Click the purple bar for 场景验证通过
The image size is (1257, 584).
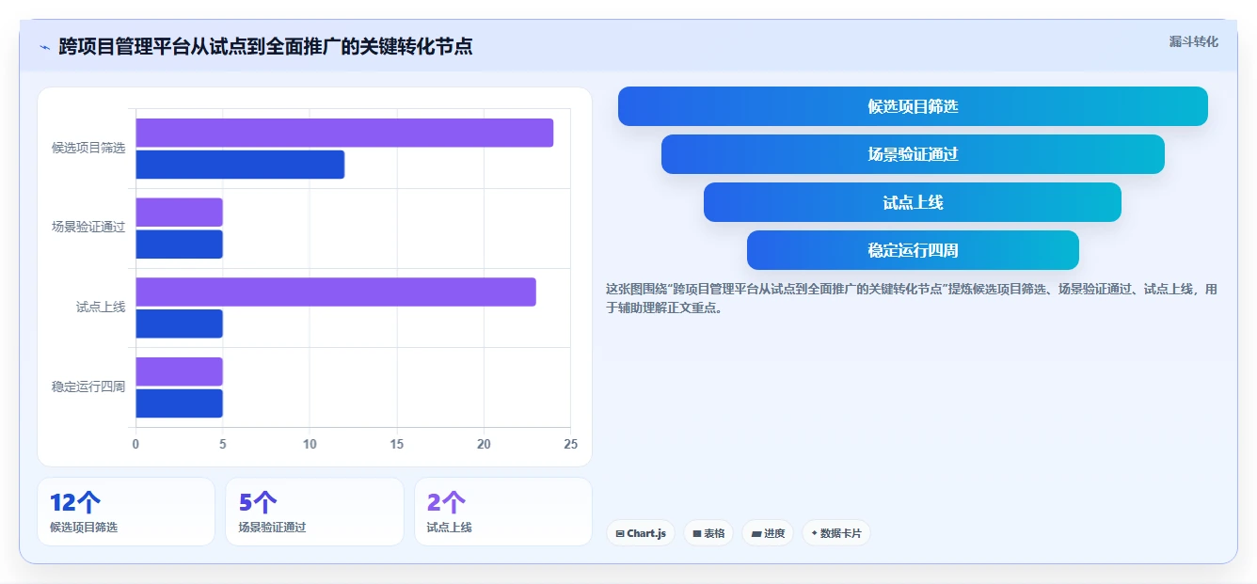pyautogui.click(x=179, y=213)
